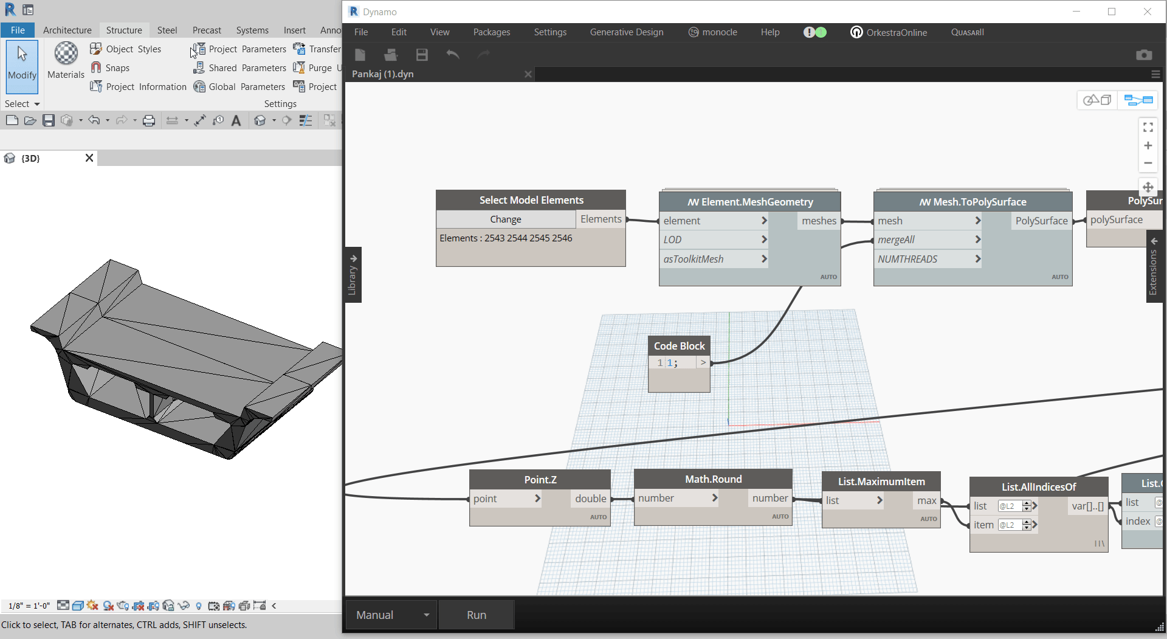Click Dynamo Zoom In plus icon

(x=1148, y=145)
